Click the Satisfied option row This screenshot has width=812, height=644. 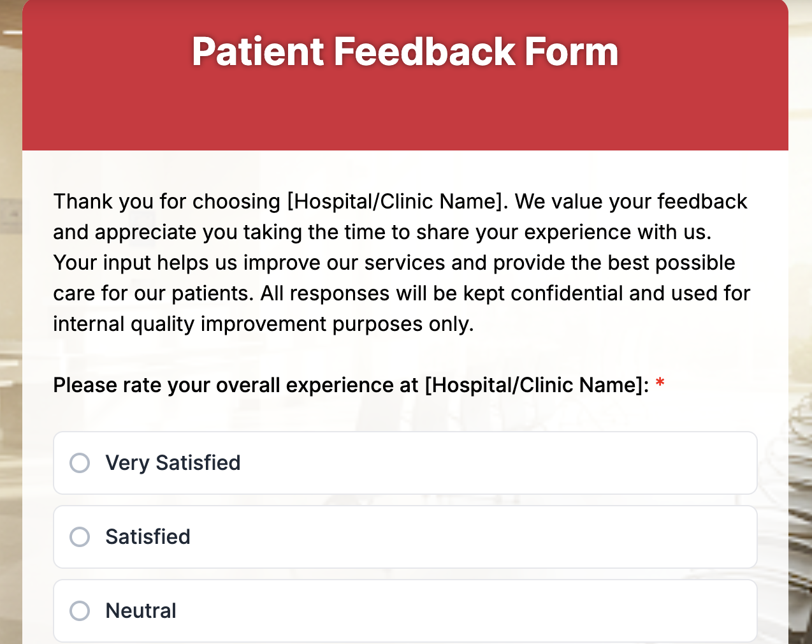405,537
